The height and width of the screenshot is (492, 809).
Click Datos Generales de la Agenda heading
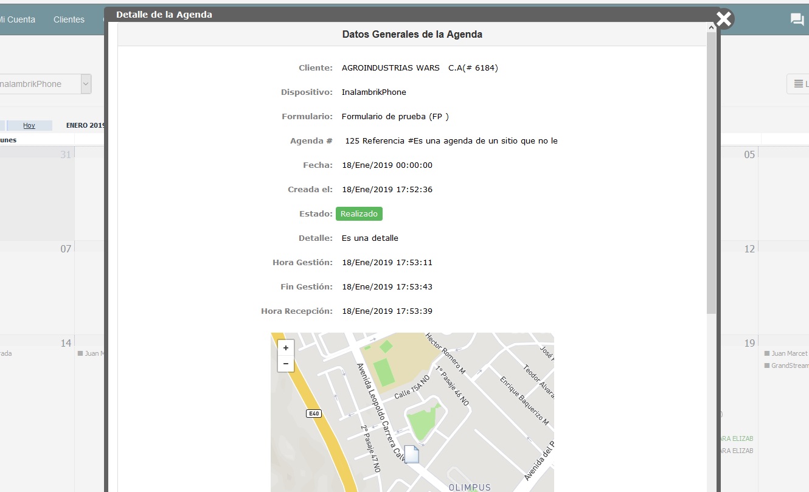point(412,35)
